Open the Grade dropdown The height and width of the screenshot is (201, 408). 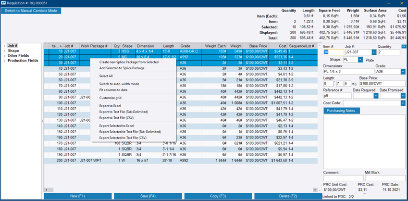pos(403,72)
